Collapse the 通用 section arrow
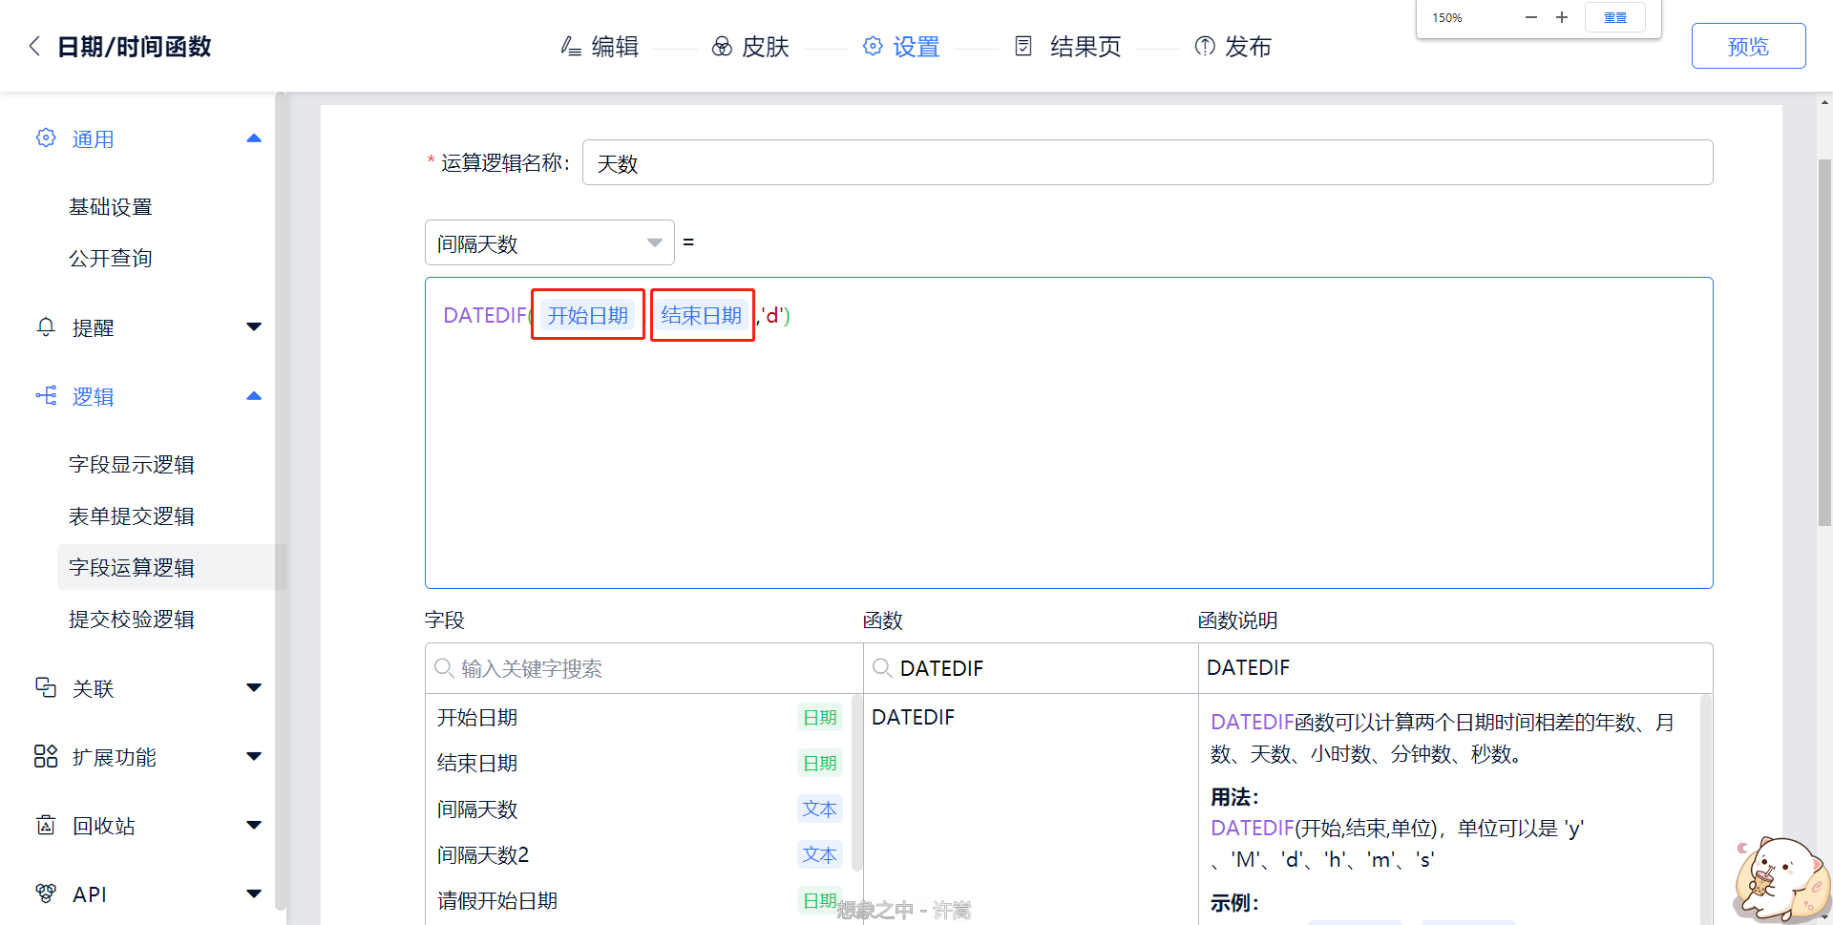 (254, 138)
